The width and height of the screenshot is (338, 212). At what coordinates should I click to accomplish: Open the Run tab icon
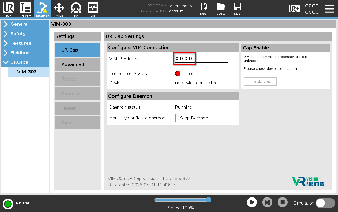[x=9, y=9]
